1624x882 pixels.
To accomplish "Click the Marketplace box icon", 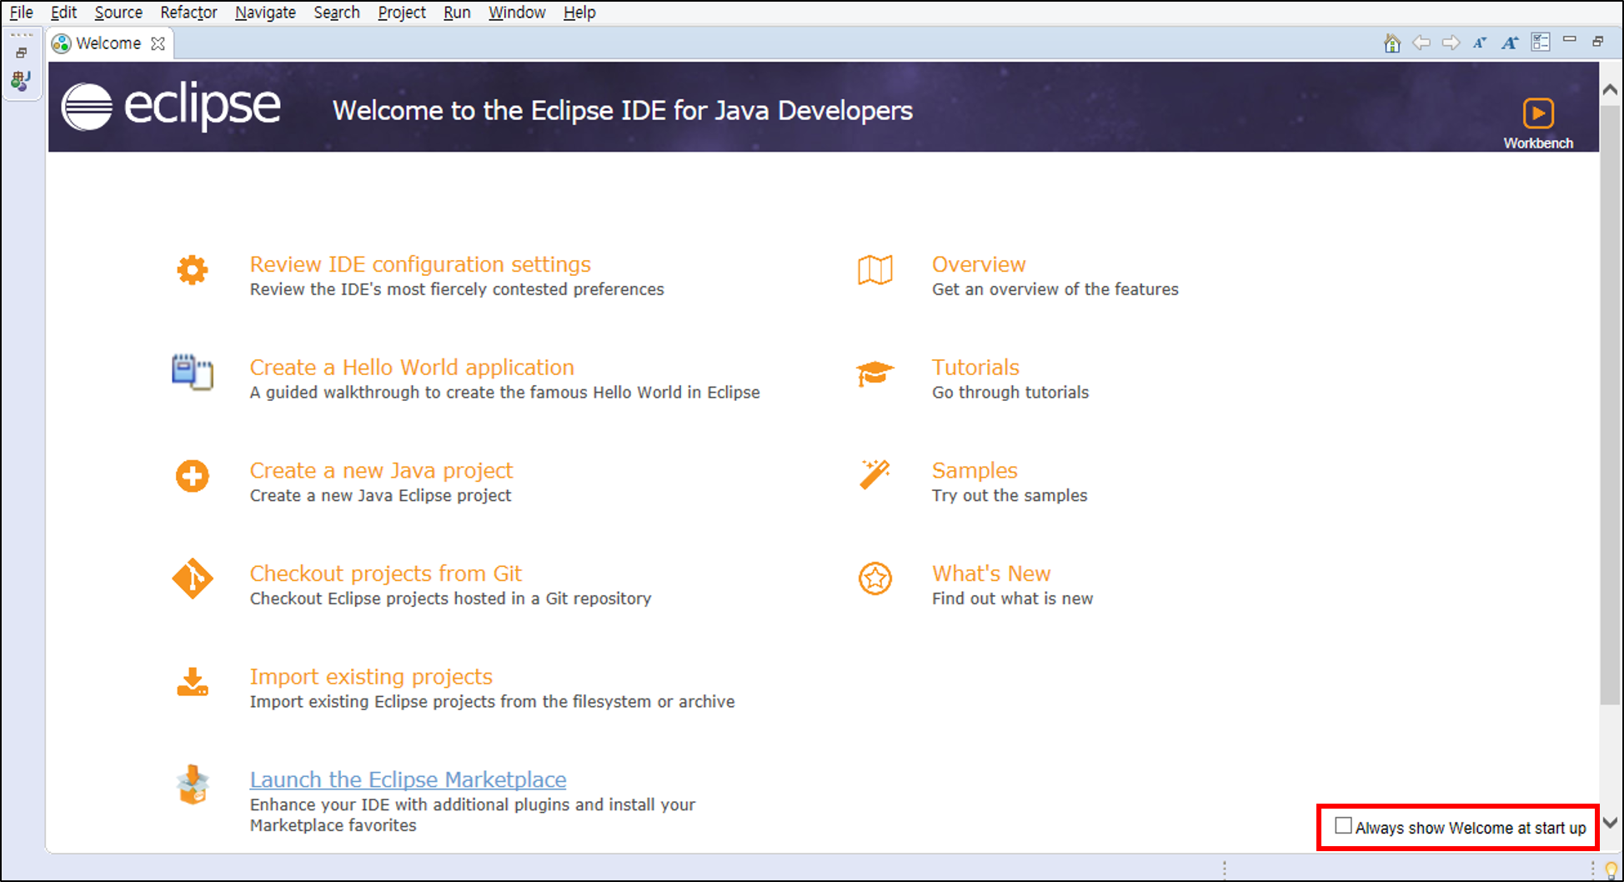I will [193, 784].
